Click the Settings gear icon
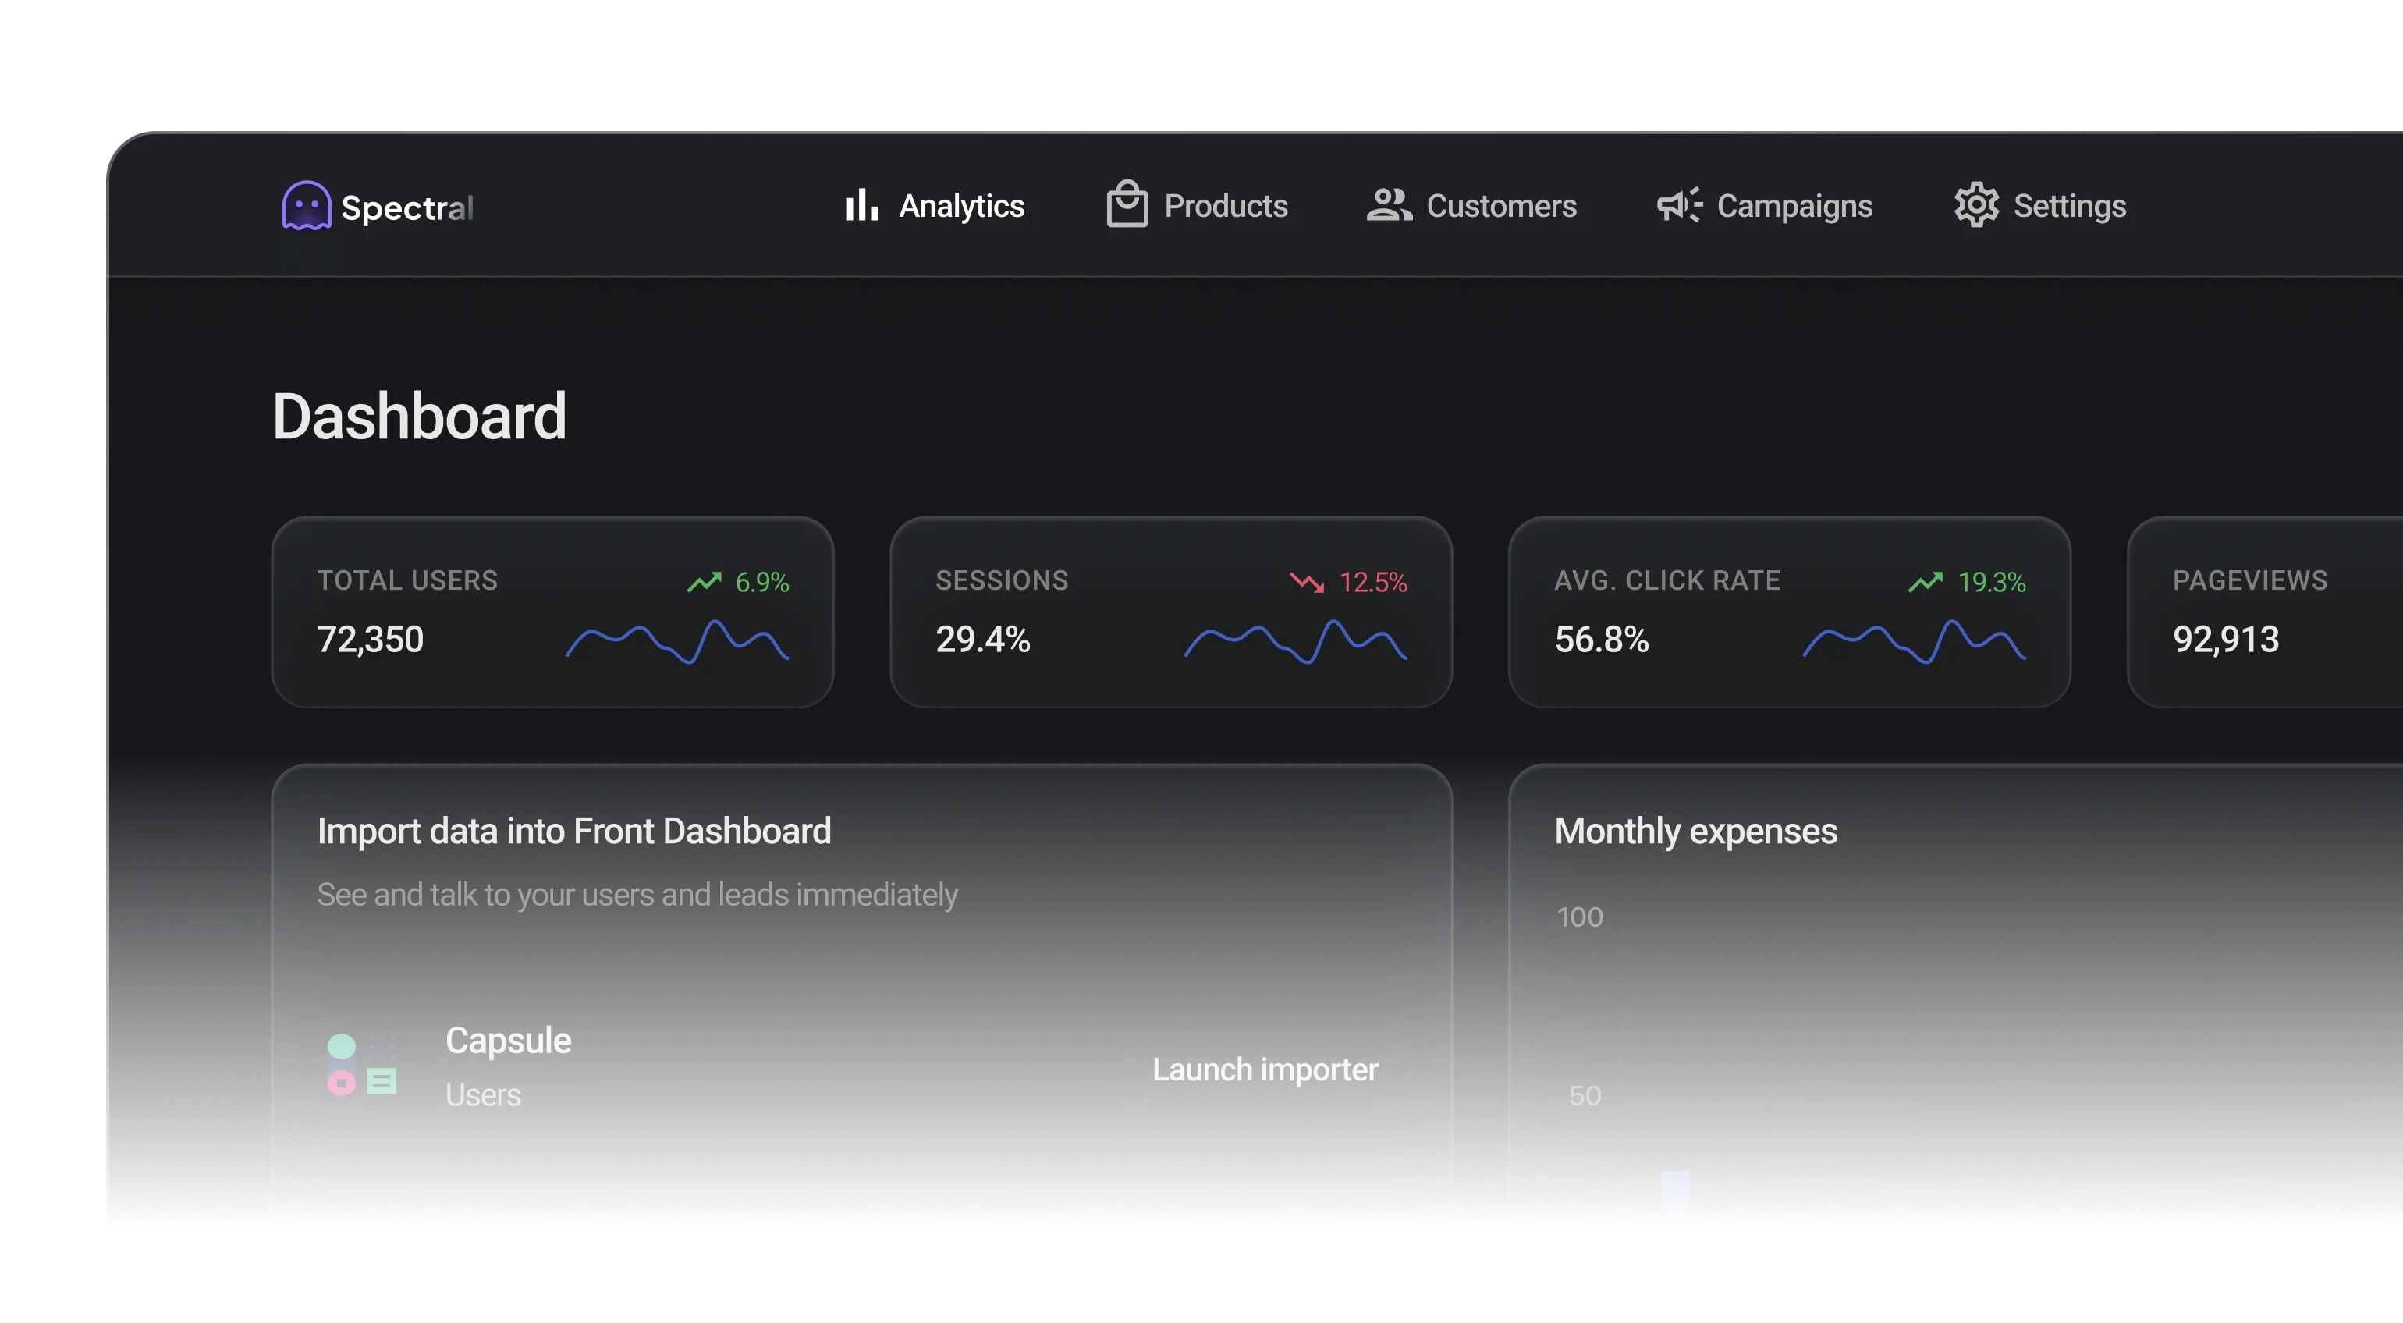 pos(1975,205)
